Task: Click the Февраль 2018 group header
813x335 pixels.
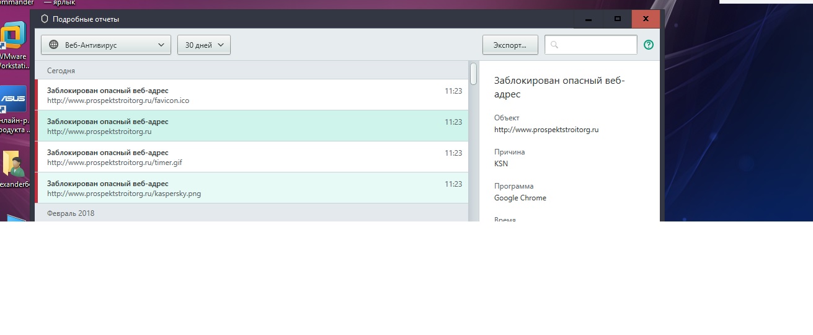Action: point(252,213)
